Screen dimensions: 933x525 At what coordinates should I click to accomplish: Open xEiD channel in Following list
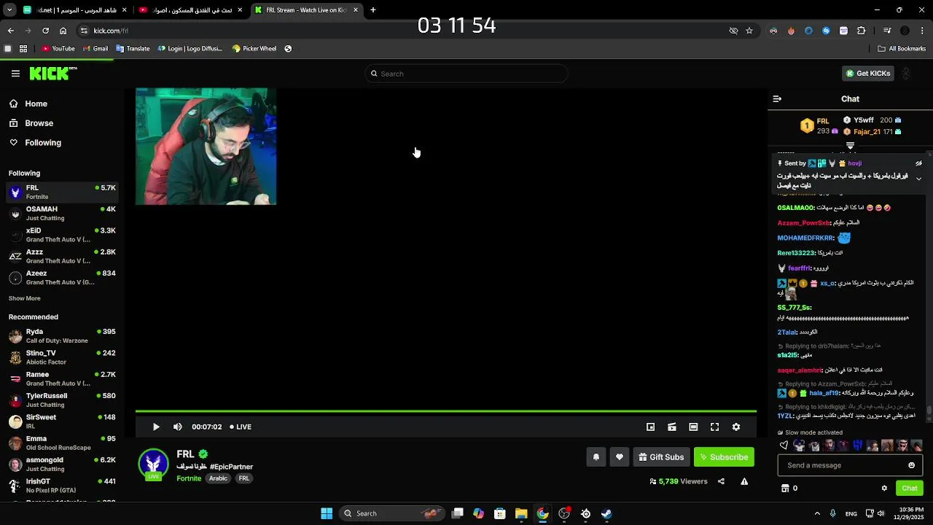point(62,235)
